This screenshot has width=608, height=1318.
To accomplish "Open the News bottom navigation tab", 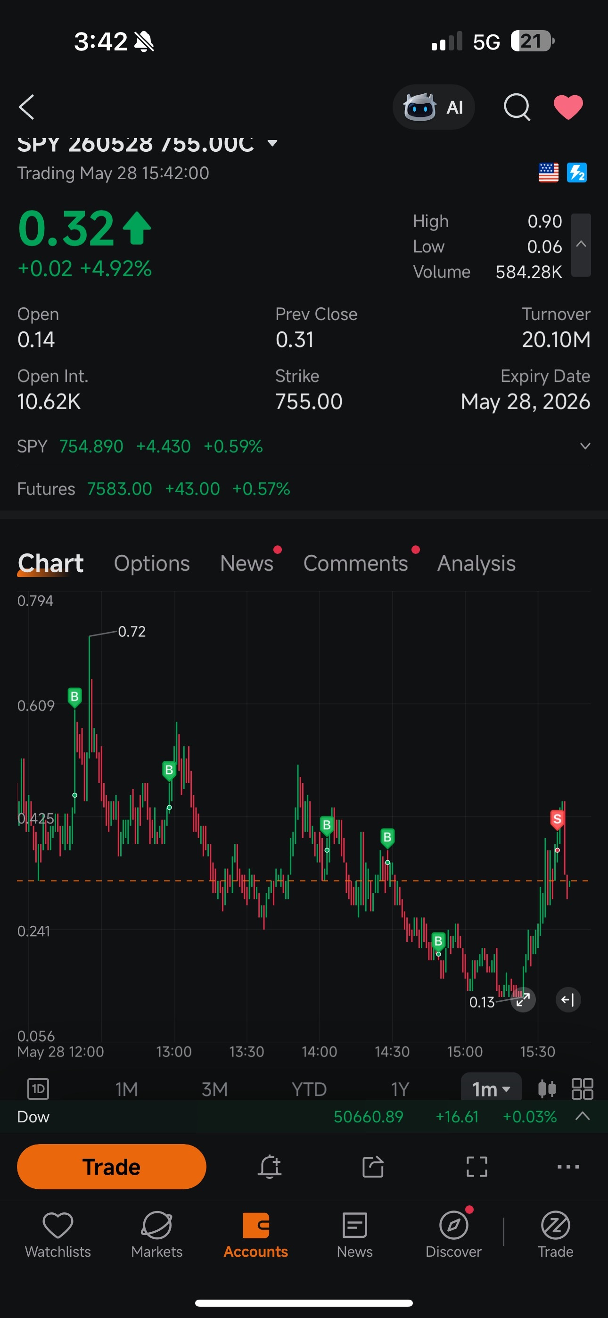I will (x=354, y=1235).
